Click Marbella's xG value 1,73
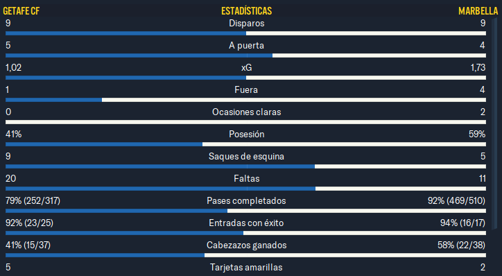Screen dimensions: 502x276 point(478,67)
